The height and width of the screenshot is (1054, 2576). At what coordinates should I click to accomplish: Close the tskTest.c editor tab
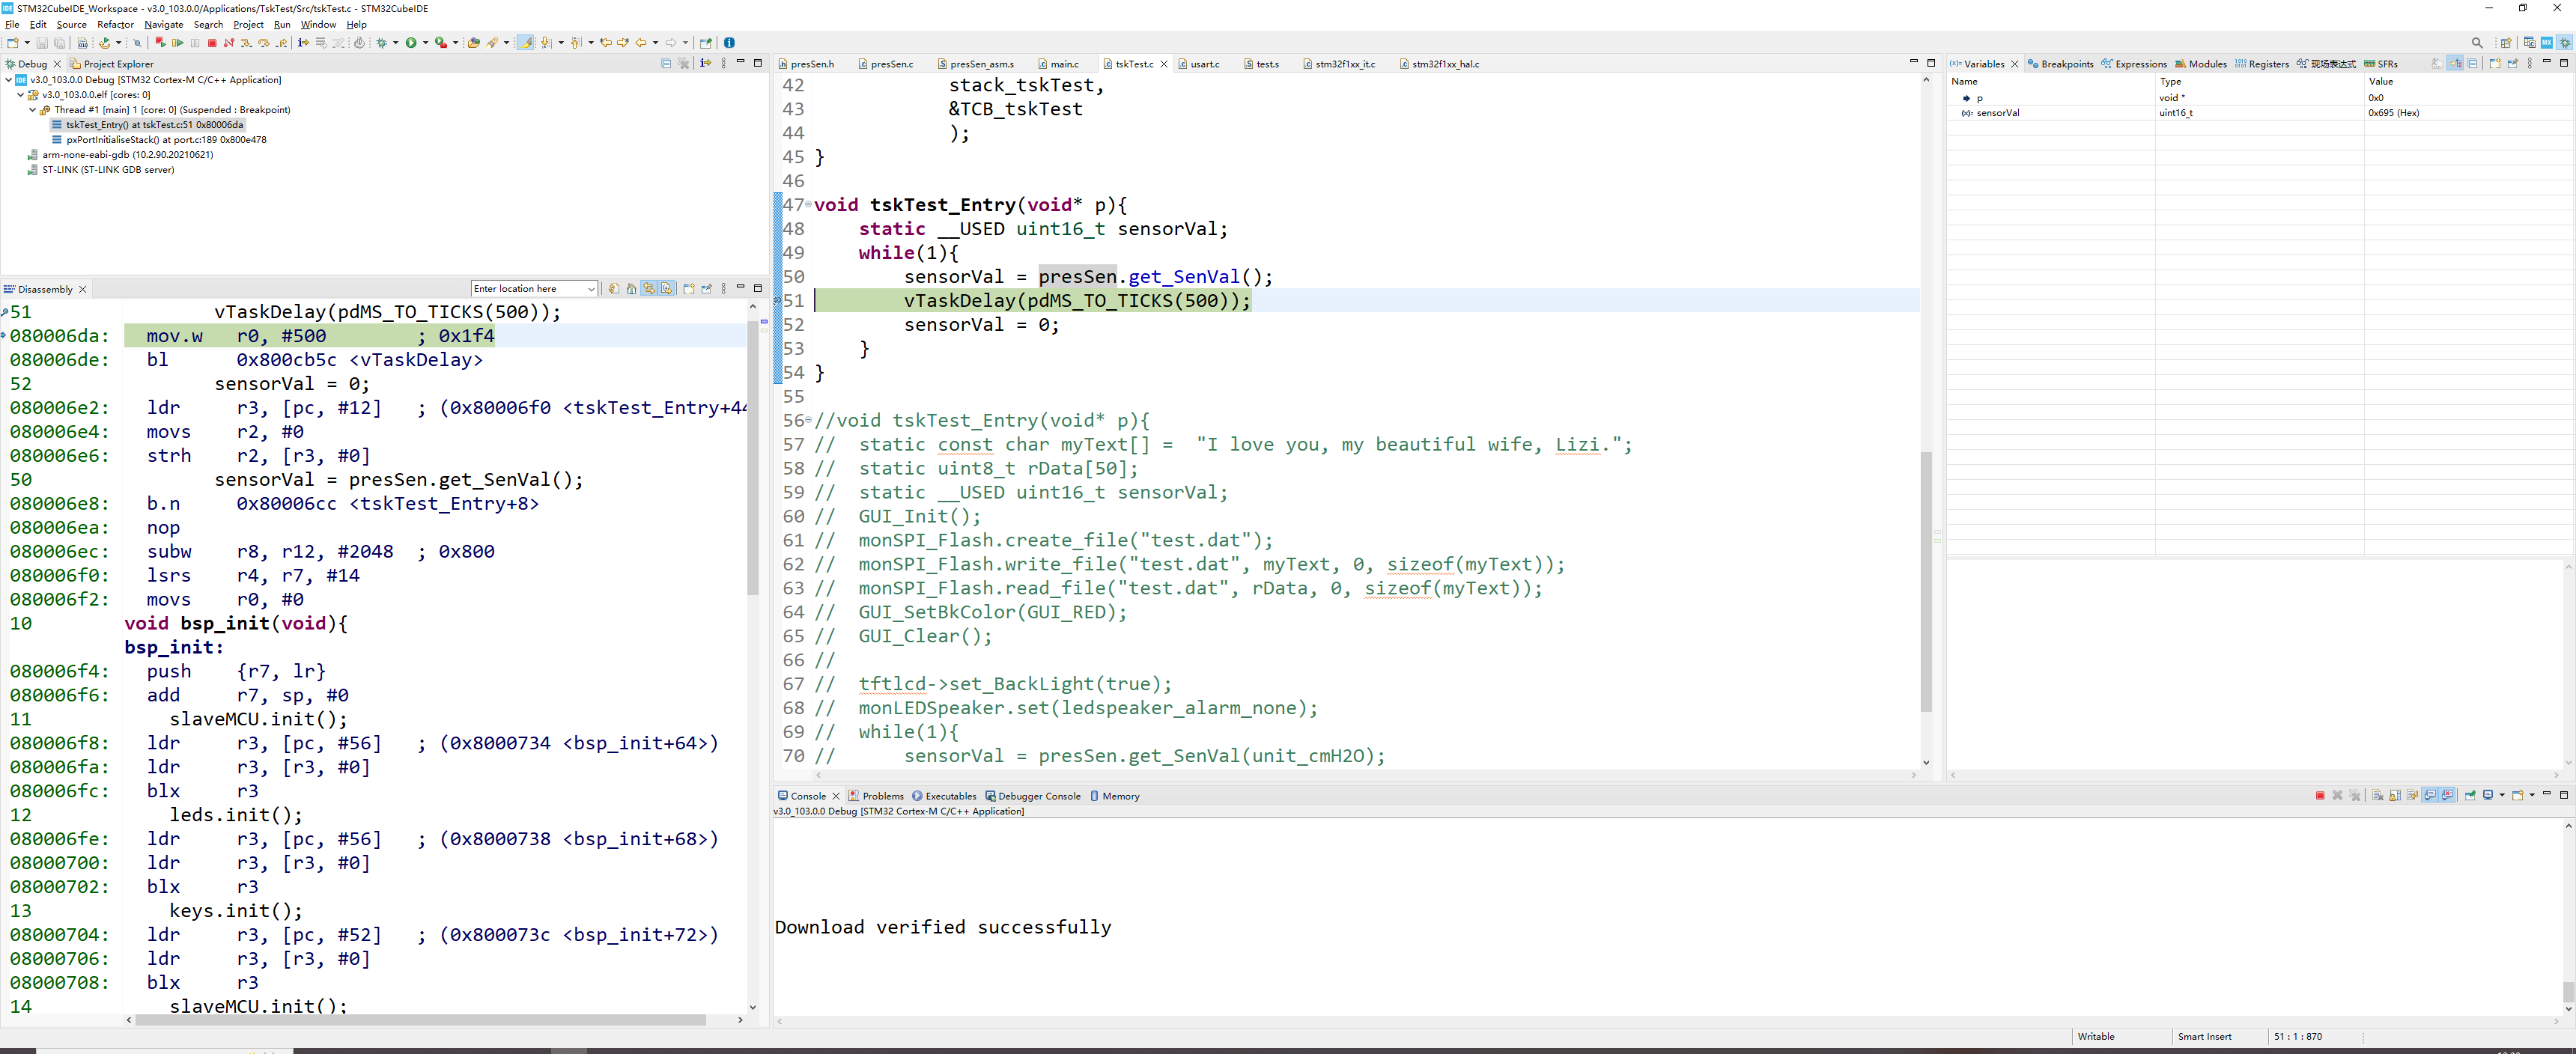point(1164,64)
